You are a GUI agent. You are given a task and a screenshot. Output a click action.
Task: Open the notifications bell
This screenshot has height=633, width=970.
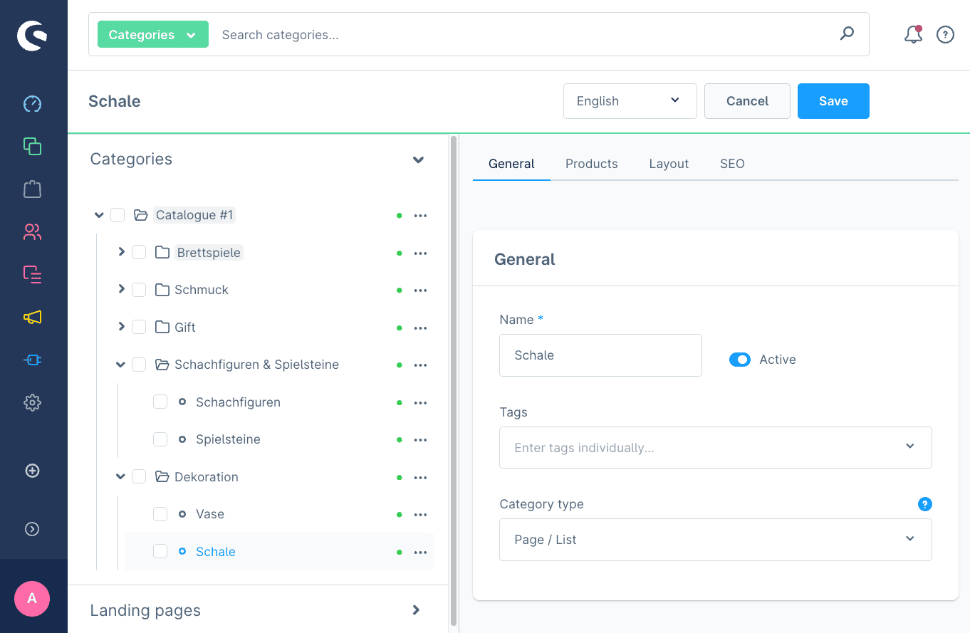coord(913,34)
